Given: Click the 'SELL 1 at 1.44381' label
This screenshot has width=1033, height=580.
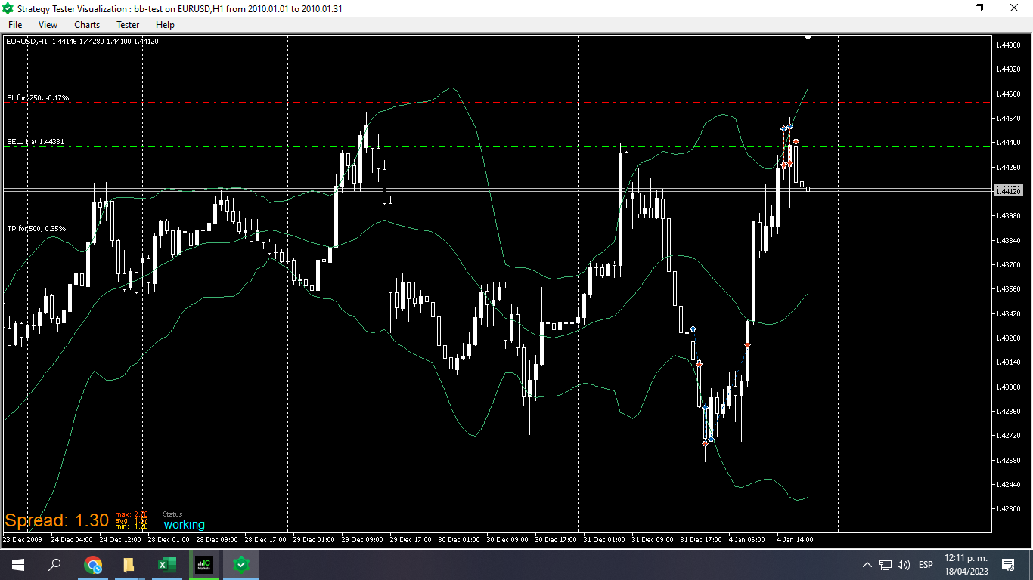Looking at the screenshot, I should (36, 142).
